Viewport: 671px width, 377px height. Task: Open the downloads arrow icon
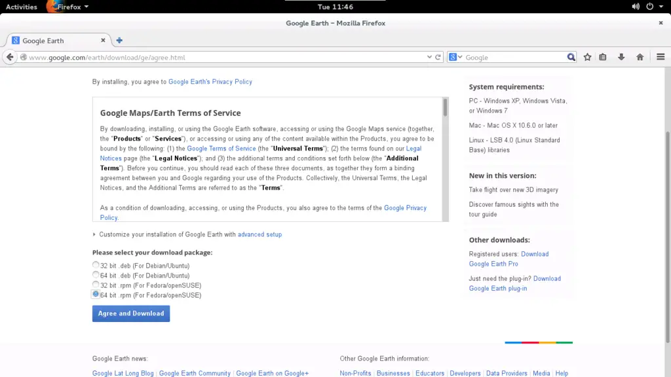(621, 57)
